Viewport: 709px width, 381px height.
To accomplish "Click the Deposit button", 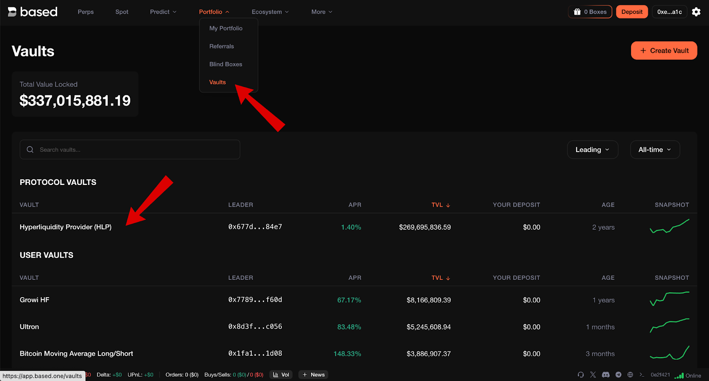I will [x=632, y=12].
